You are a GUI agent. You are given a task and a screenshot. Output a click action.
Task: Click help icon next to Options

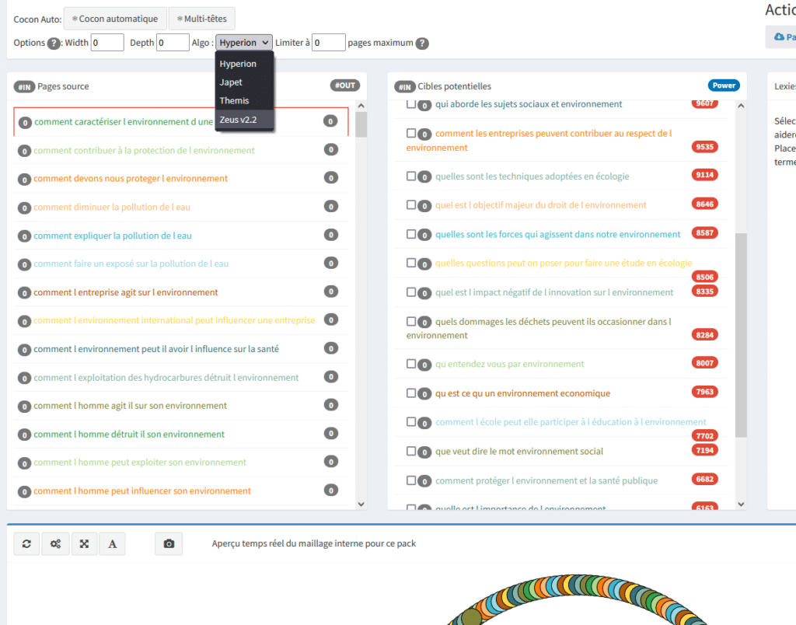[54, 44]
